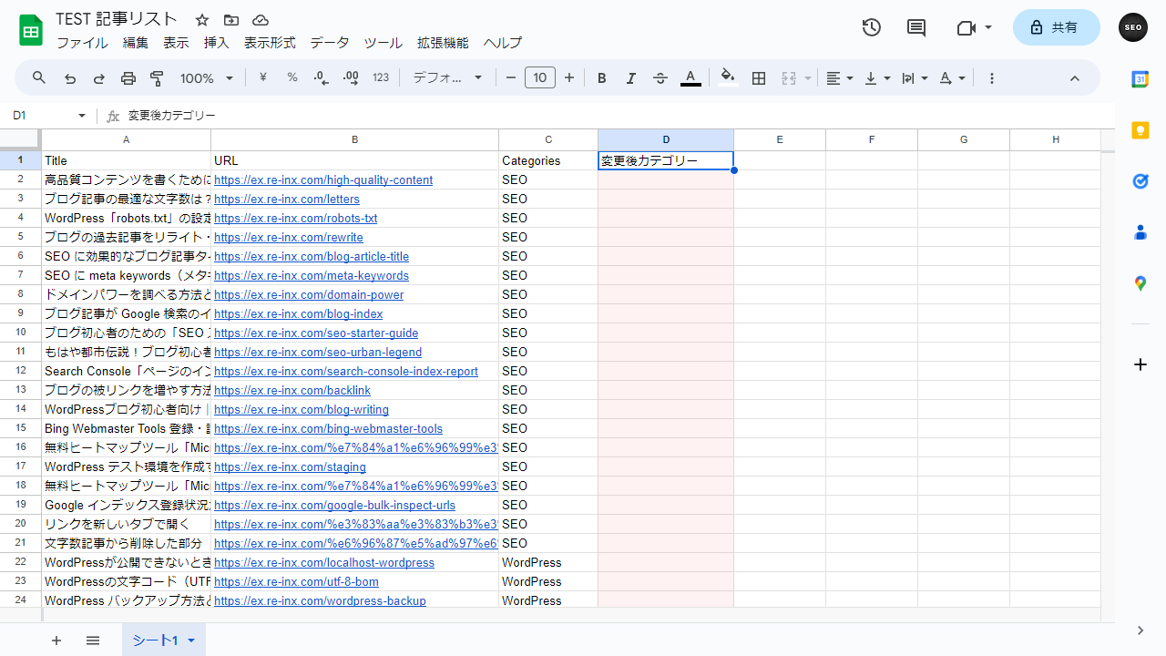The height and width of the screenshot is (656, 1166).
Task: Open the robots-txt URL link
Action: [295, 218]
